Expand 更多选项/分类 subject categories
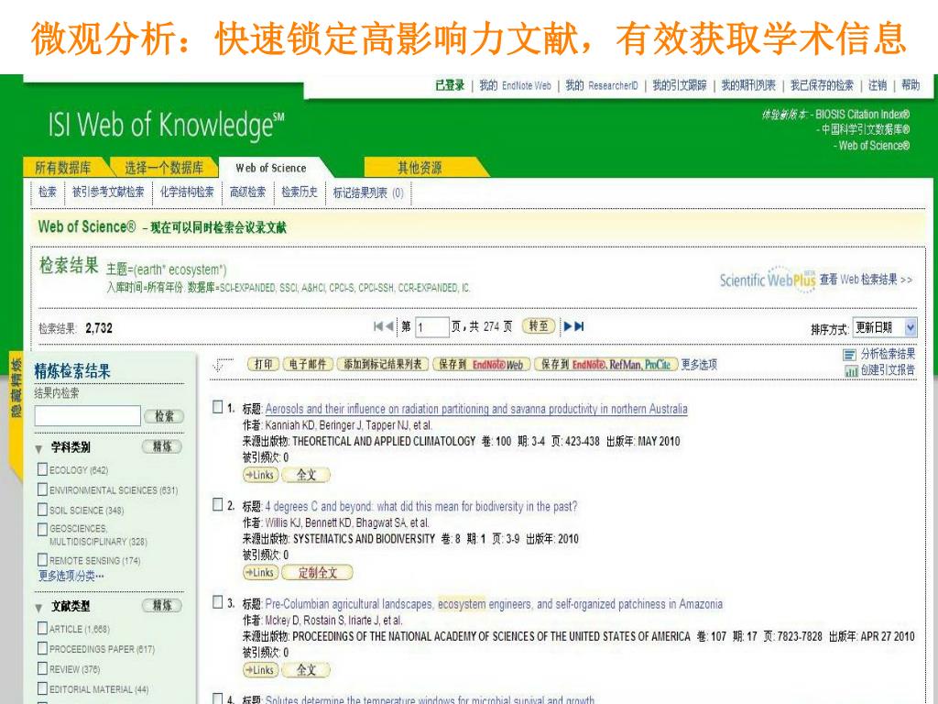The image size is (938, 704). click(71, 576)
